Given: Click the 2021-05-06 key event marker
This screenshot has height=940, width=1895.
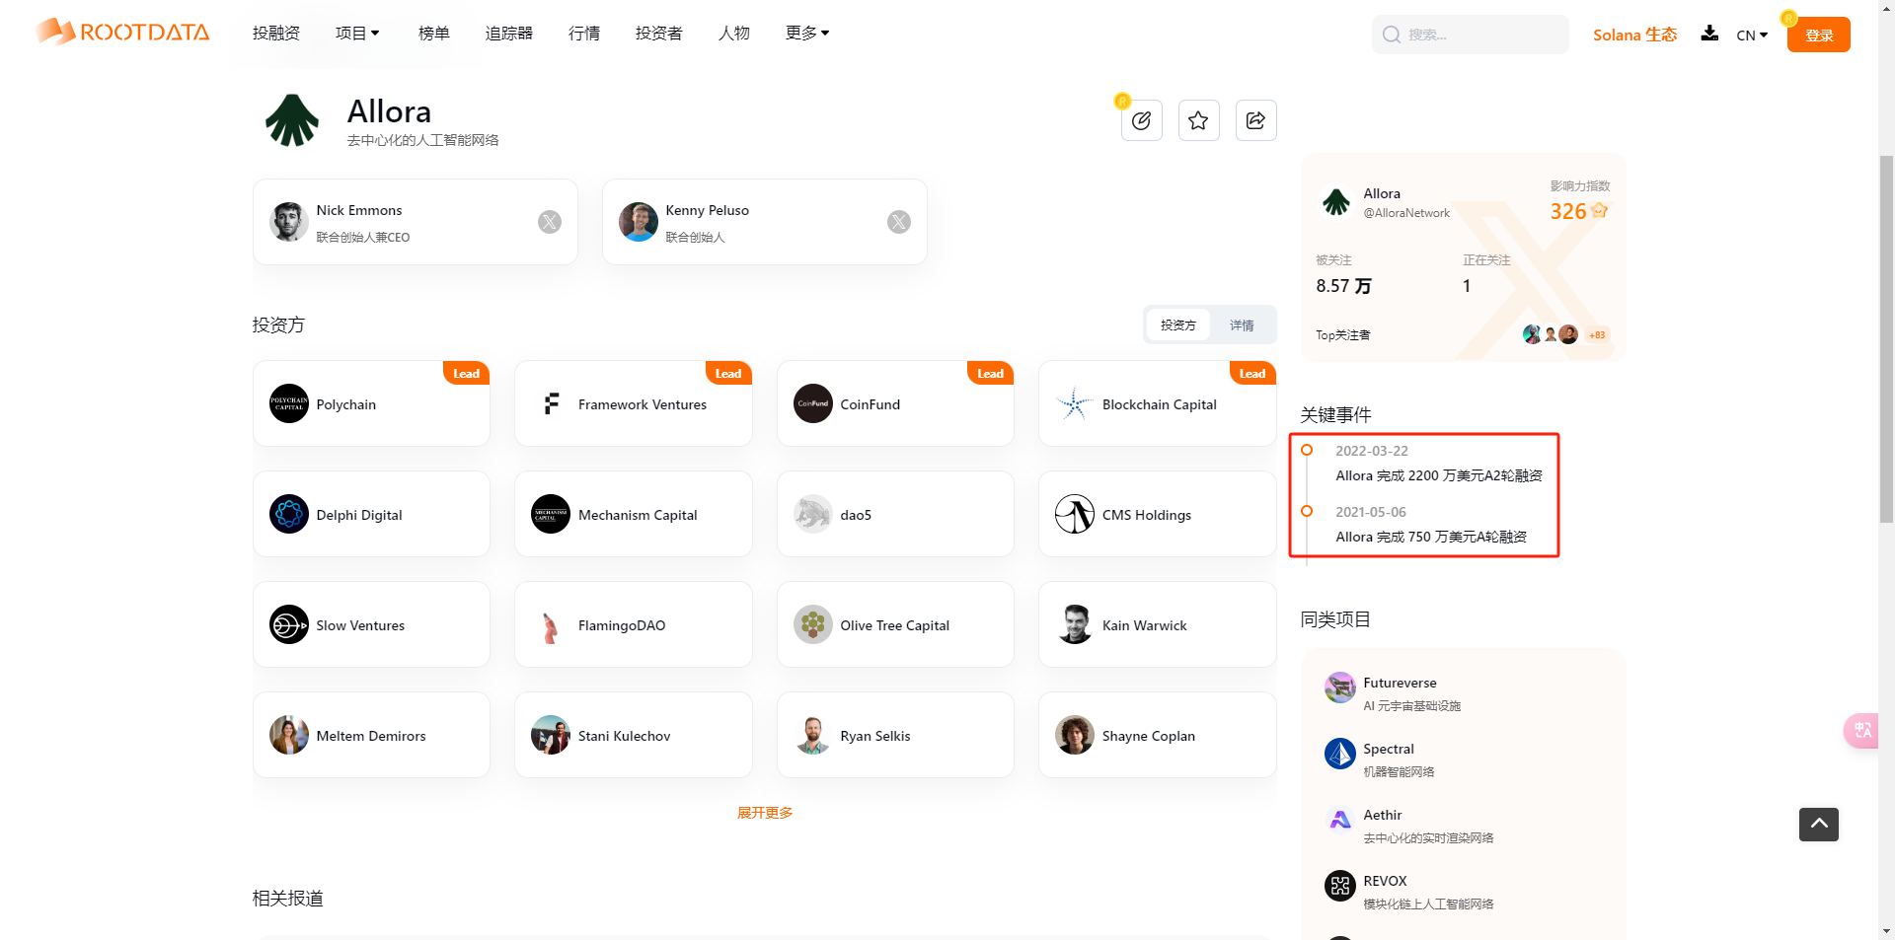Looking at the screenshot, I should click(1307, 511).
